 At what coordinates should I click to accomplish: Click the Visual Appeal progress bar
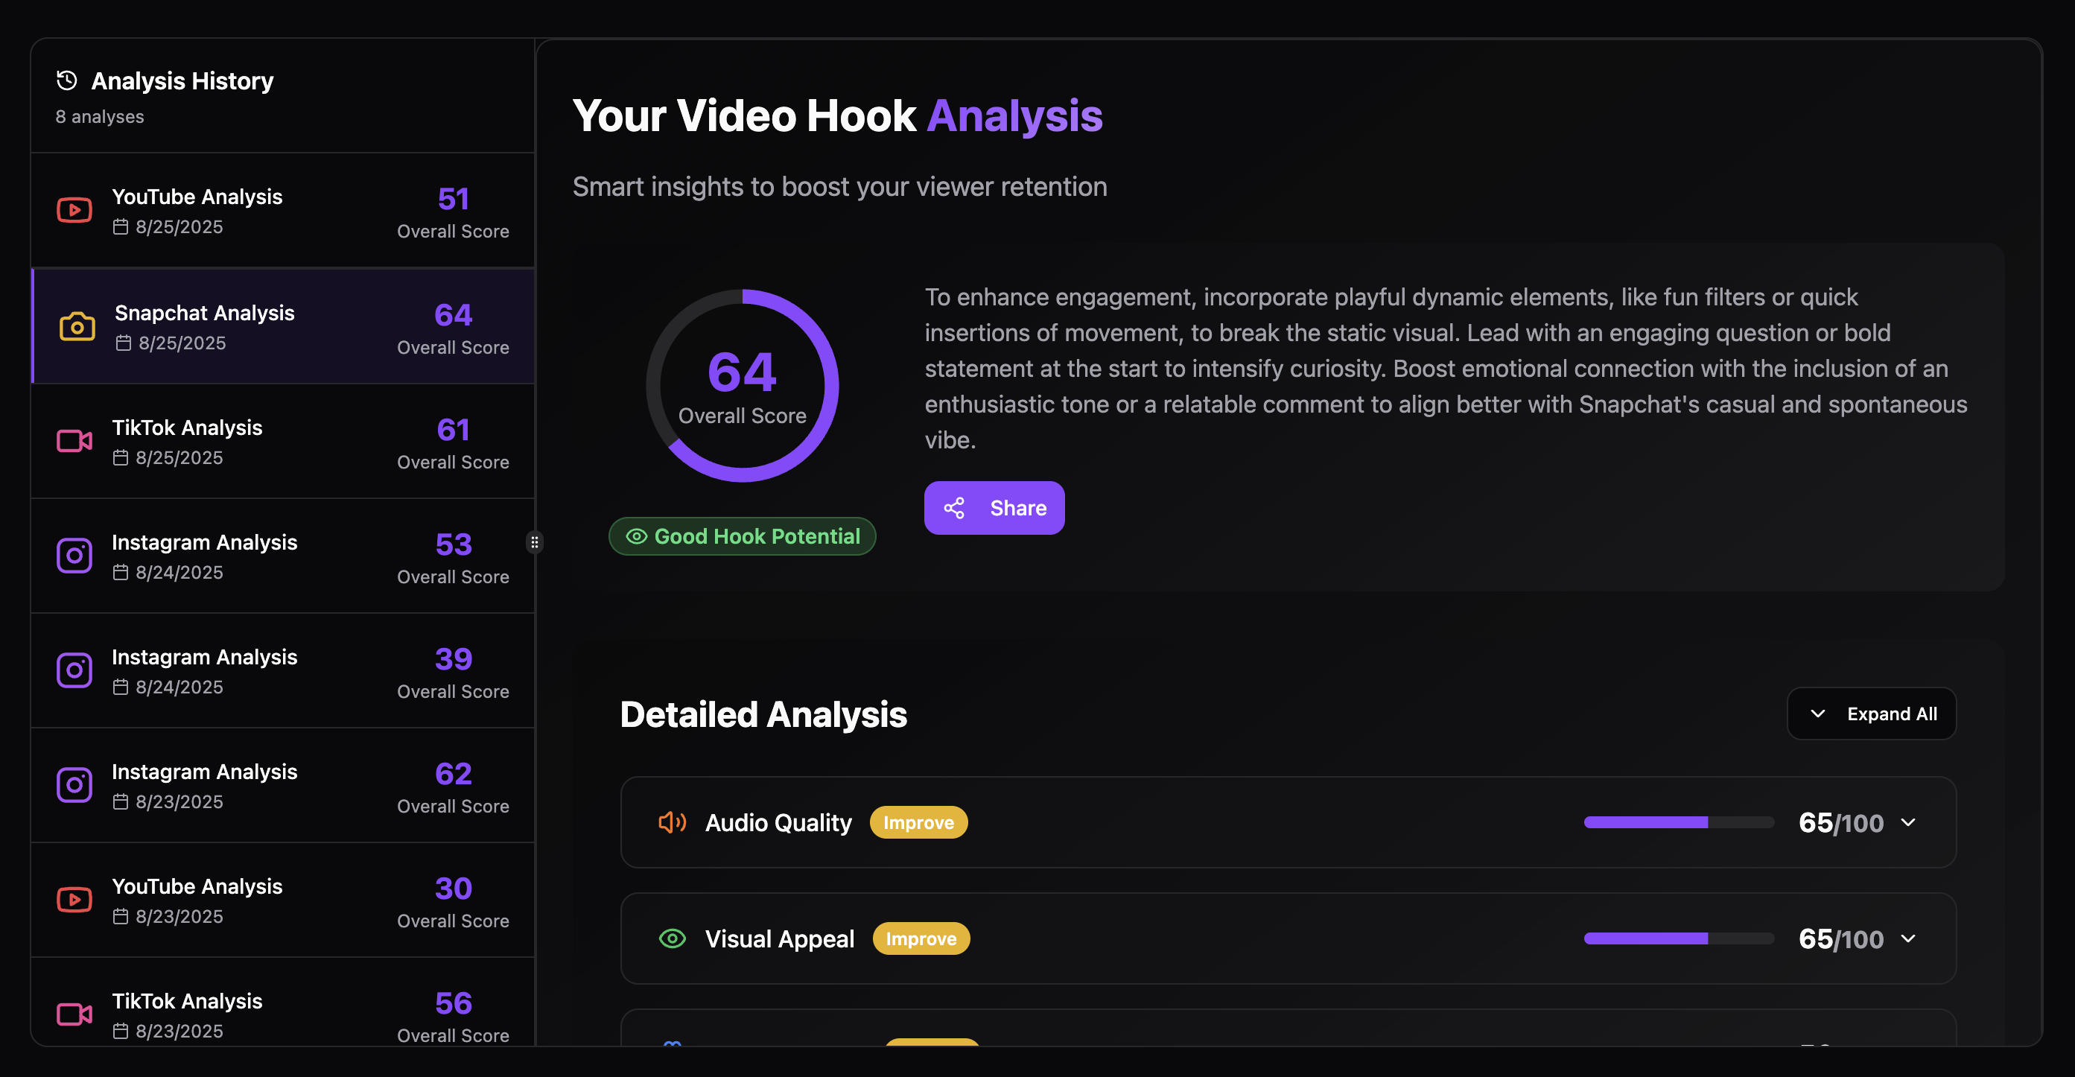[x=1679, y=938]
